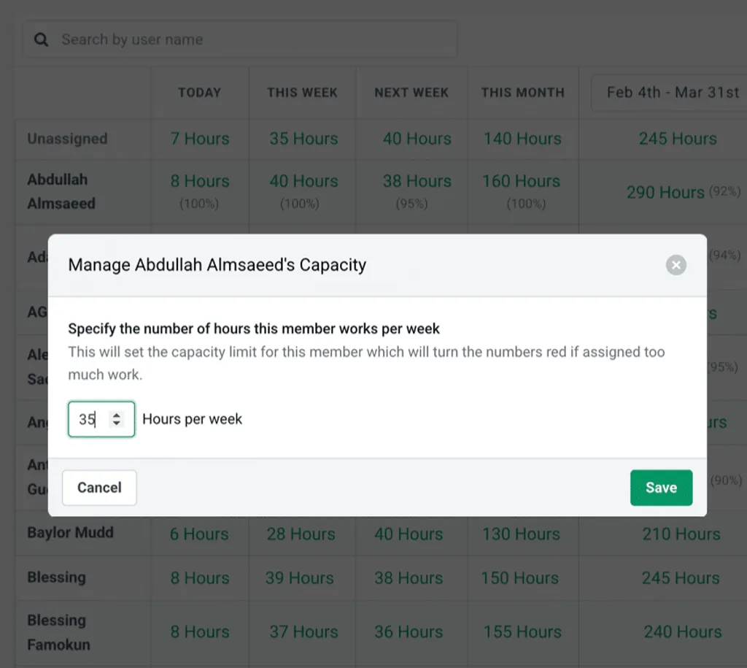This screenshot has width=747, height=668.
Task: Click the Search by user name field
Action: point(241,39)
